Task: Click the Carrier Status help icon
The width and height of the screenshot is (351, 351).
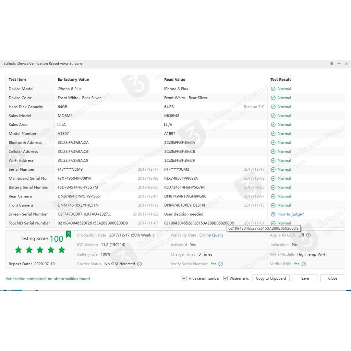Action: tap(140, 264)
